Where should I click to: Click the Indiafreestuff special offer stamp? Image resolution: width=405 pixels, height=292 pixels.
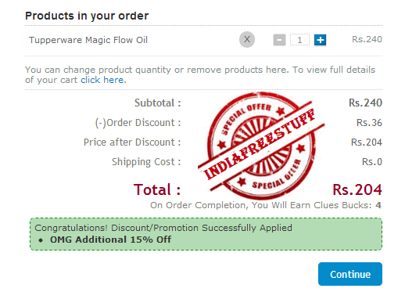(260, 146)
